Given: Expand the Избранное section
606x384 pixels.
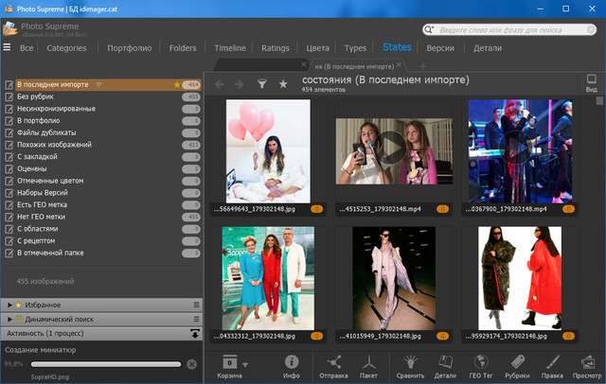Looking at the screenshot, I should (x=9, y=305).
